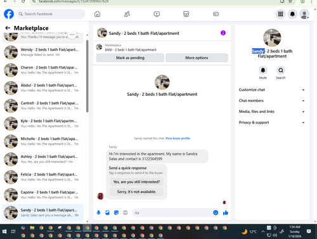The height and width of the screenshot is (239, 317).
Task: Send 'Sorry, it's not available.' quick response
Action: pyautogui.click(x=136, y=191)
